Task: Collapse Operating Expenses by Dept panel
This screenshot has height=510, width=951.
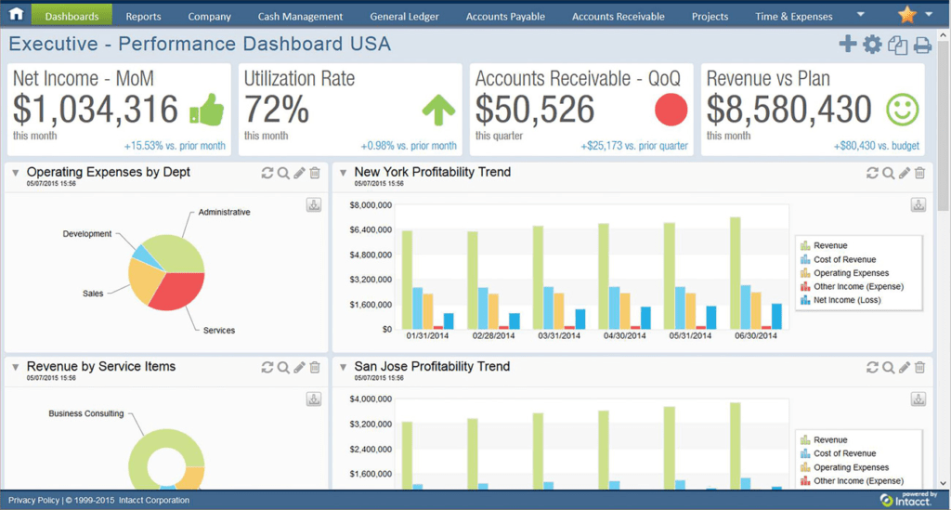Action: coord(15,173)
